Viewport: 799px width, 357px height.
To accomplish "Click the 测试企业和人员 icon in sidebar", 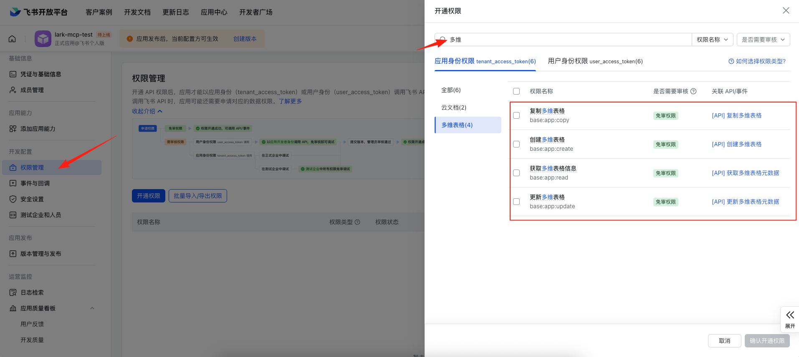I will click(x=13, y=215).
